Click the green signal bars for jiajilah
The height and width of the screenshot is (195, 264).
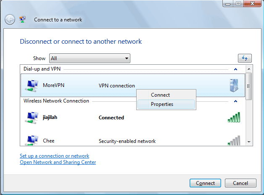click(x=234, y=117)
